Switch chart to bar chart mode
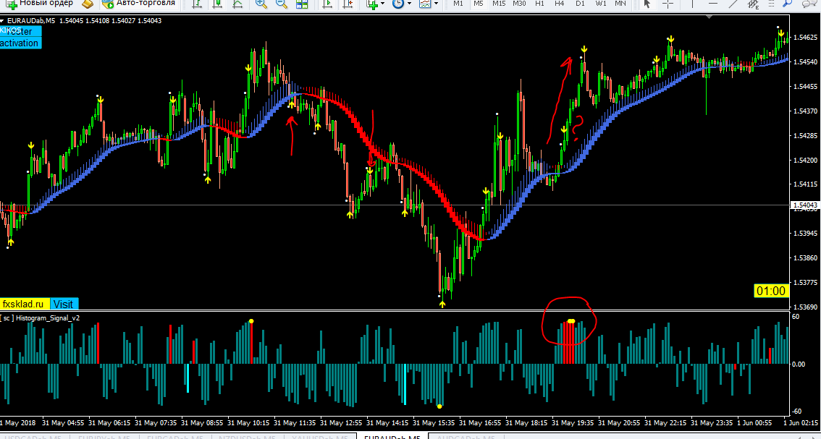 click(197, 4)
